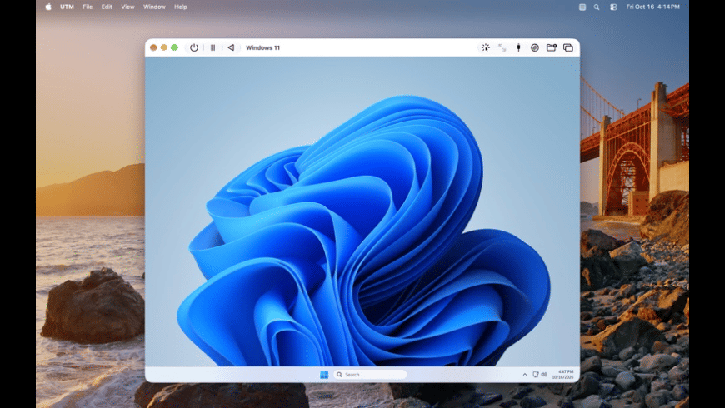Click the restart triangle icon in UTM toolbar
The height and width of the screenshot is (408, 725).
[x=231, y=47]
